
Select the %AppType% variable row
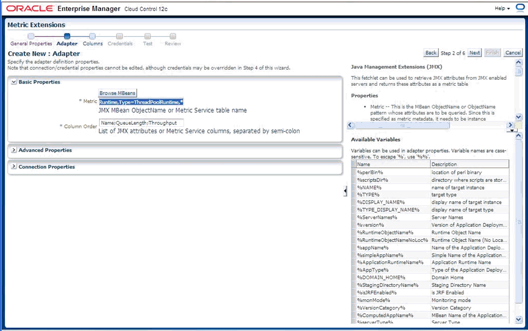pyautogui.click(x=430, y=270)
